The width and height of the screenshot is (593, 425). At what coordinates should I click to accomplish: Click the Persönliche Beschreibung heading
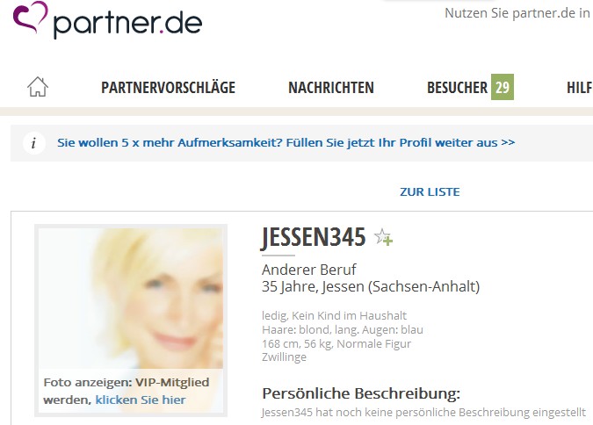pos(361,393)
